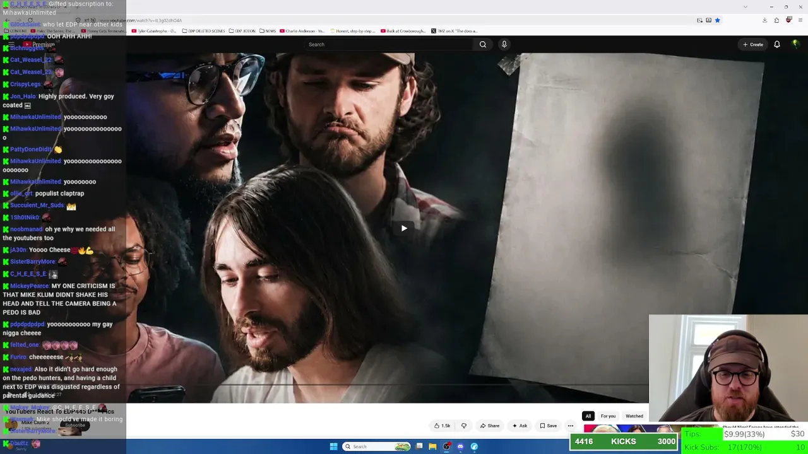Viewport: 808px width, 454px height.
Task: Start voice search with the microphone icon
Action: 504,44
